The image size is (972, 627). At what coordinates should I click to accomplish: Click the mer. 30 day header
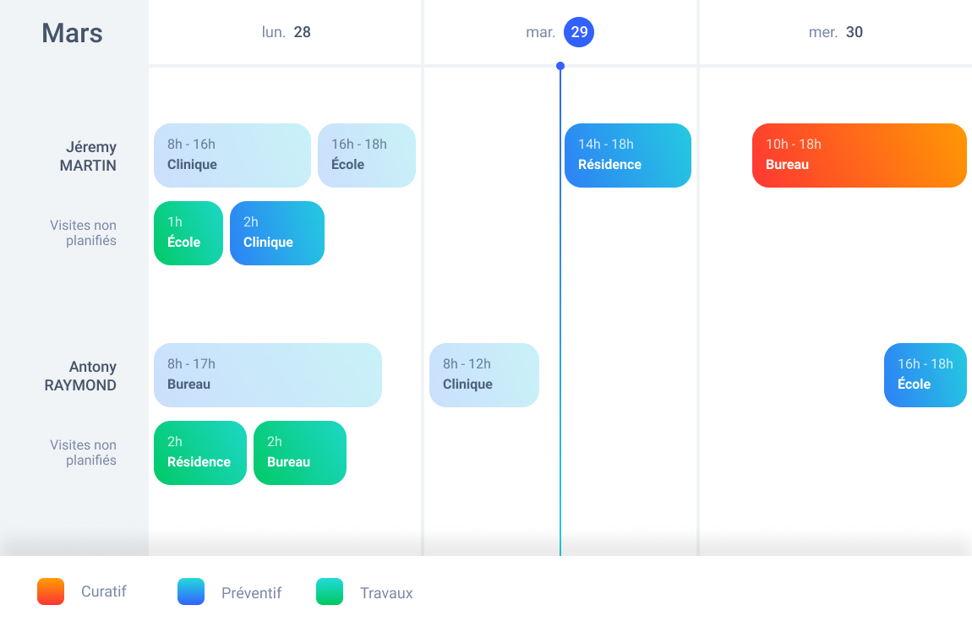(x=836, y=32)
